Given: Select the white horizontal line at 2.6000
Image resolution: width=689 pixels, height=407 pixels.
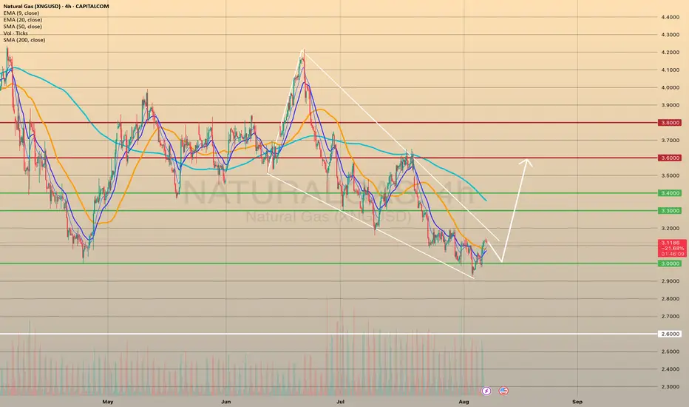Looking at the screenshot, I should [329, 334].
